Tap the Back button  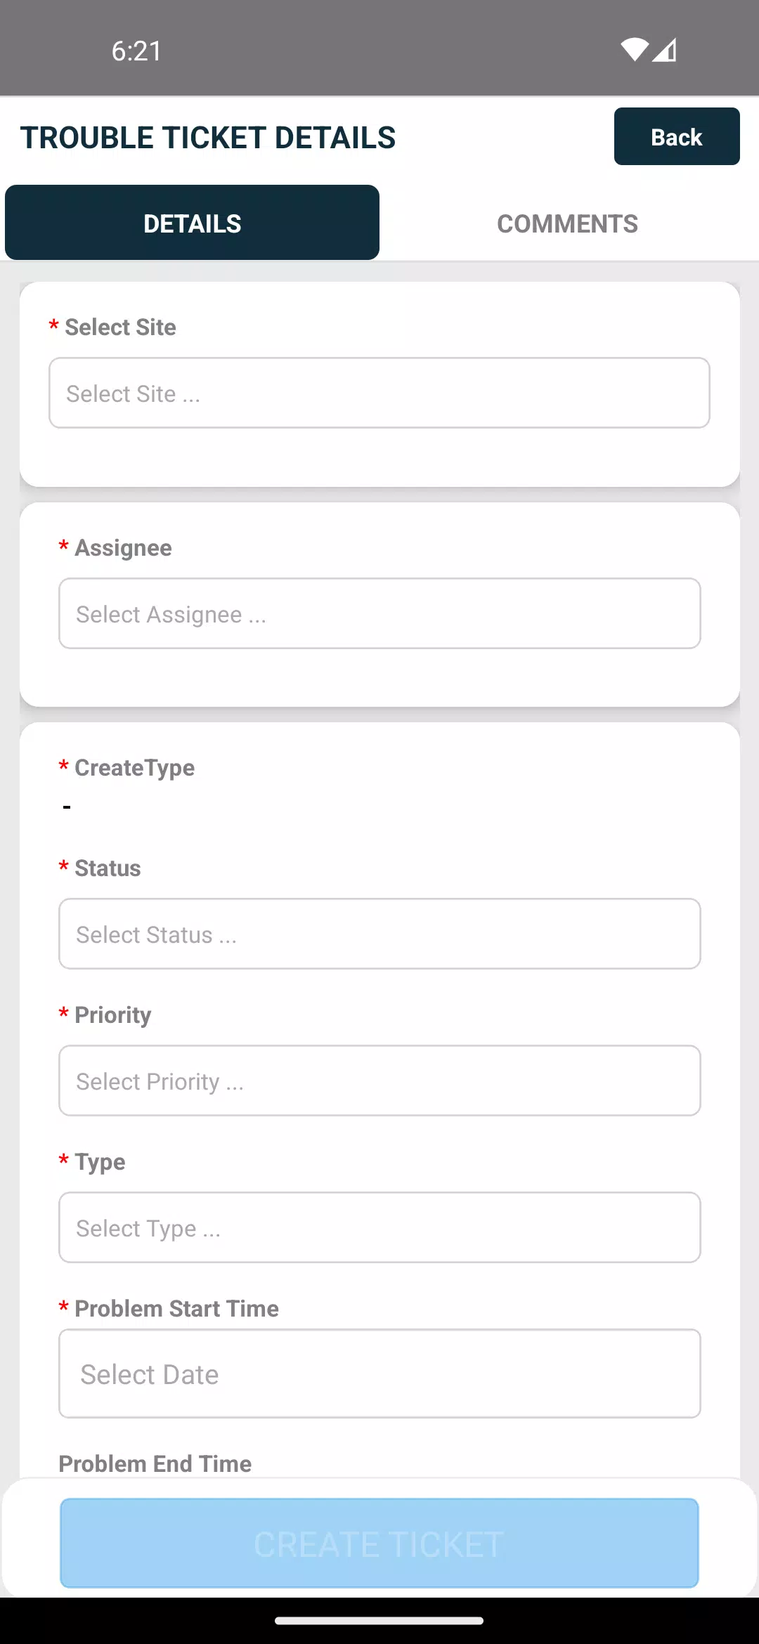tap(677, 136)
